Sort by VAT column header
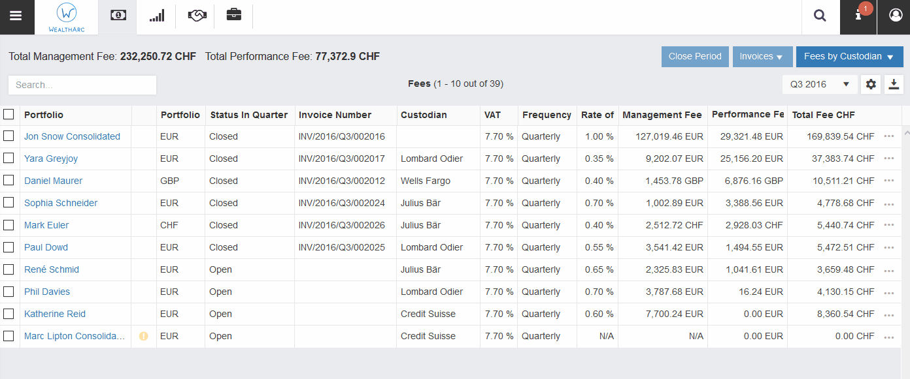The height and width of the screenshot is (379, 910). (x=492, y=115)
